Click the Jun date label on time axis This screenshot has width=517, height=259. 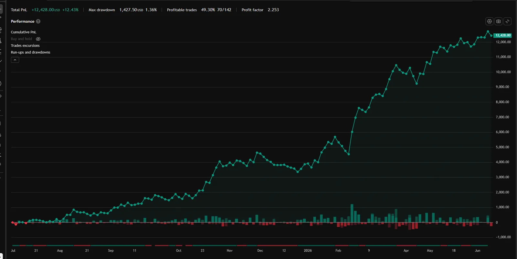(x=478, y=251)
